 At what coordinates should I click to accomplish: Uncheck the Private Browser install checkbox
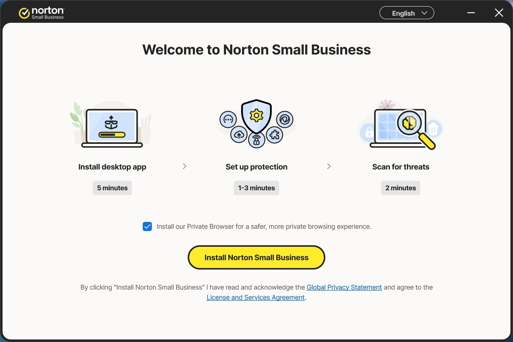coord(147,226)
